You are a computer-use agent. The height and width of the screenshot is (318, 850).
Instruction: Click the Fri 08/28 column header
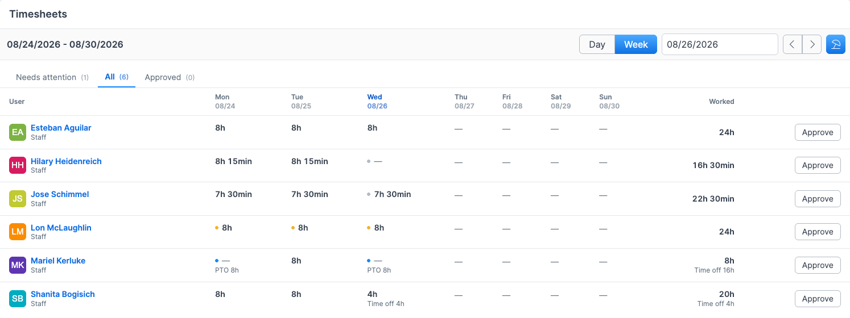pos(512,102)
